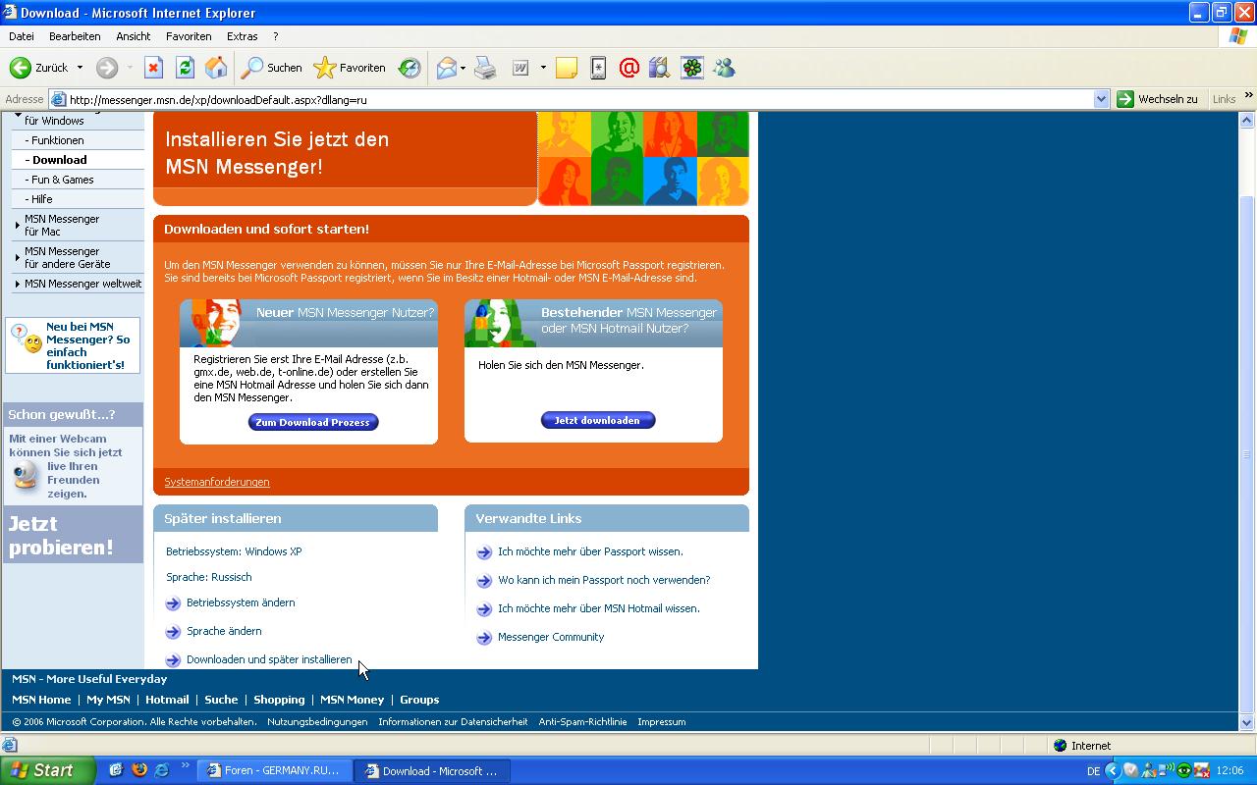
Task: Click Zum Download Prozess button
Action: (313, 422)
